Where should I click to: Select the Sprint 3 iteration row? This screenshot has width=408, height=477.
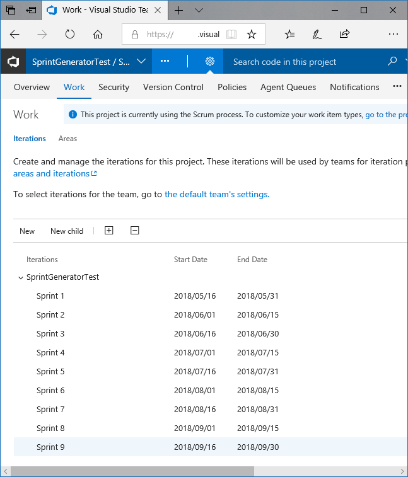(x=210, y=333)
